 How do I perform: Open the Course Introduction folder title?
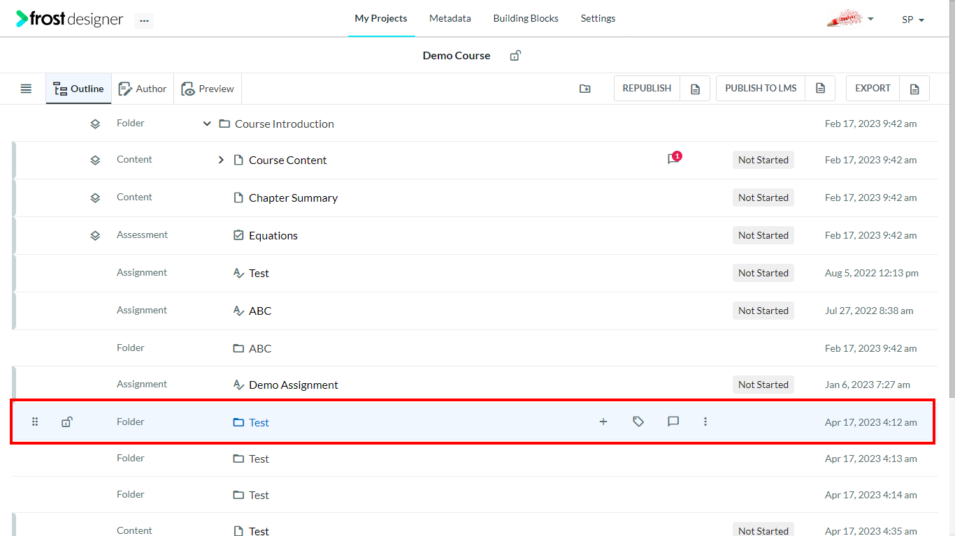point(285,124)
